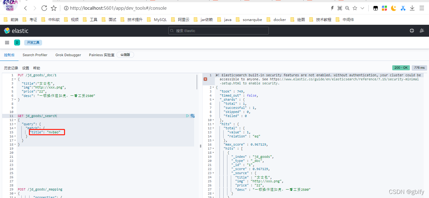Screen dimensions: 429x198
Task: Click the 公测版 beta badge
Action: point(125,55)
